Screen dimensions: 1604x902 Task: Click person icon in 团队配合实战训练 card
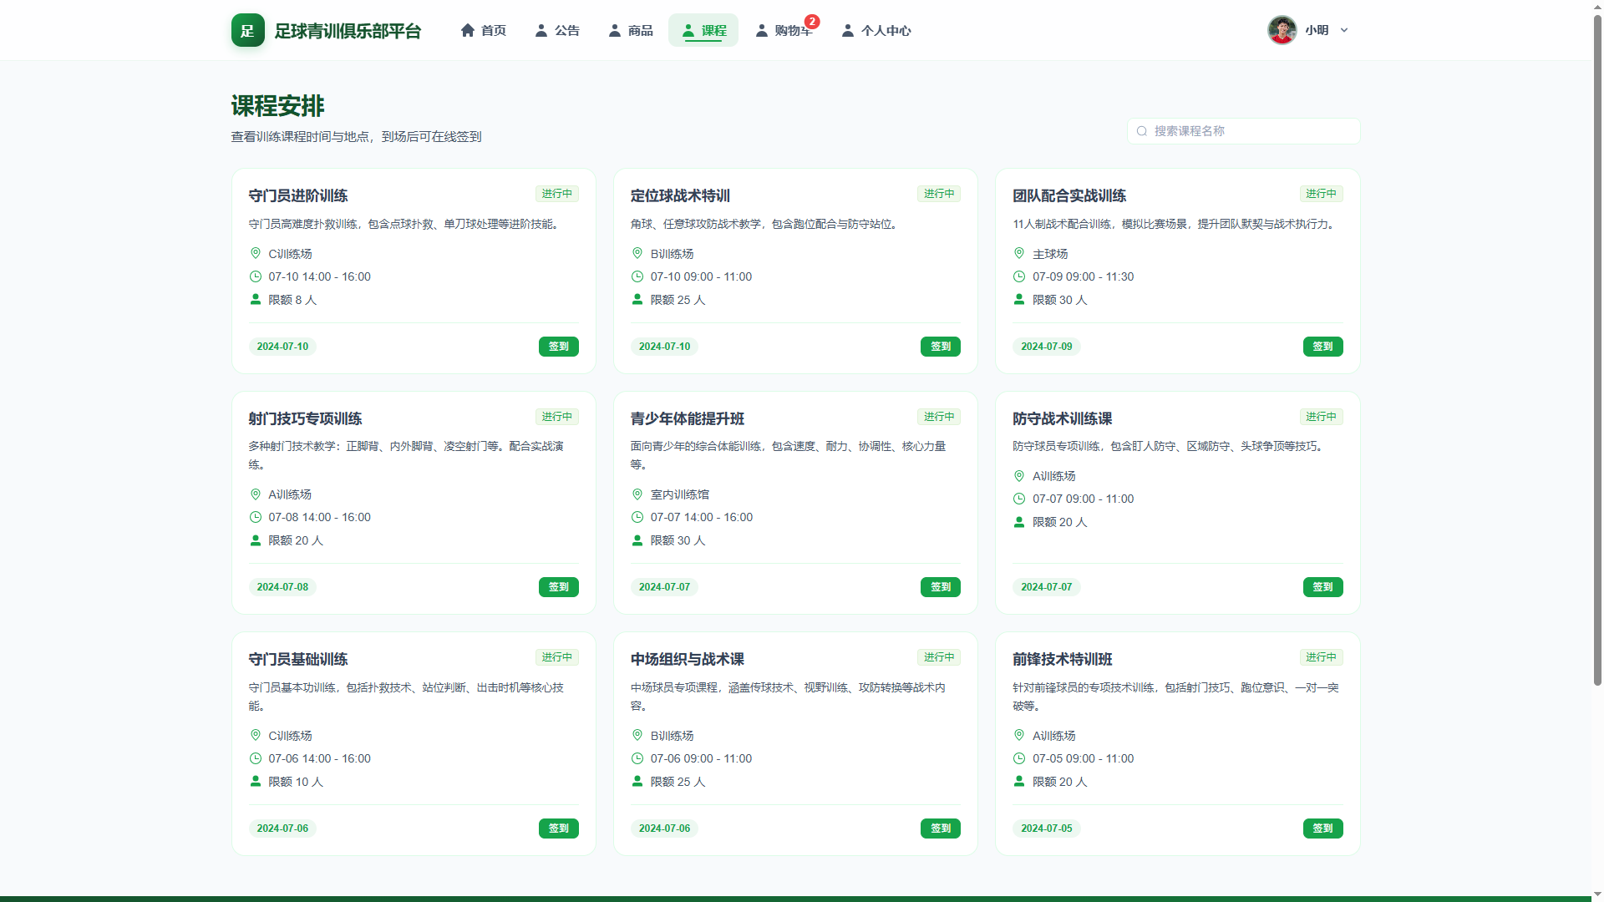(x=1019, y=299)
